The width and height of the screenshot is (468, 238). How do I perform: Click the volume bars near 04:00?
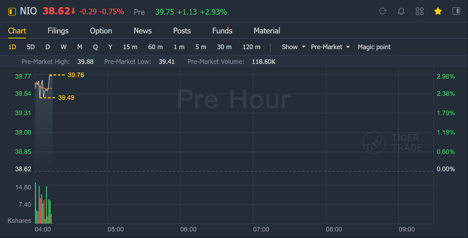click(x=43, y=203)
